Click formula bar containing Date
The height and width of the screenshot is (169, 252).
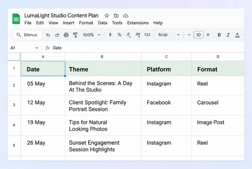click(x=148, y=48)
